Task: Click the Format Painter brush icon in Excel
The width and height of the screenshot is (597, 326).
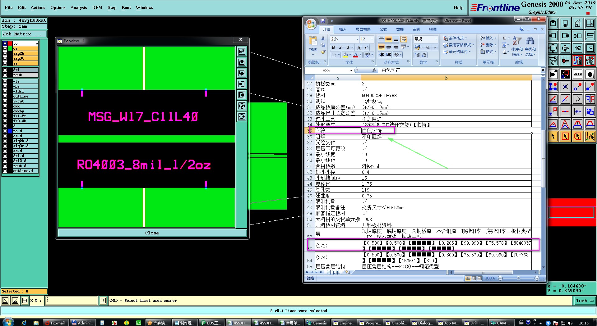Action: click(x=323, y=52)
